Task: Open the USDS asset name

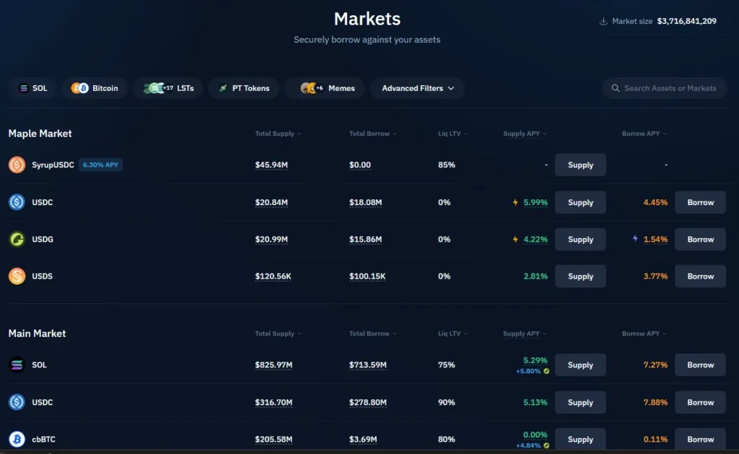Action: tap(42, 276)
